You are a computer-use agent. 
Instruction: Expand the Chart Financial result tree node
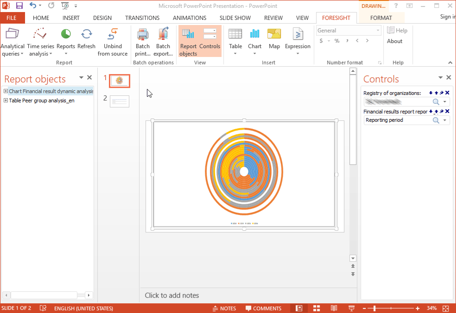coord(6,91)
